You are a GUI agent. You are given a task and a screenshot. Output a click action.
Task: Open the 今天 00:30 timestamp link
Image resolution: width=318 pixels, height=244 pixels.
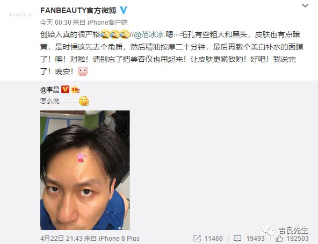[x=55, y=23]
